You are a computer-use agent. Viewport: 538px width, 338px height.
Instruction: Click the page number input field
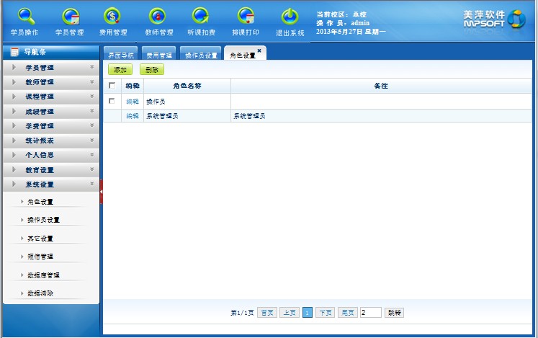(370, 313)
